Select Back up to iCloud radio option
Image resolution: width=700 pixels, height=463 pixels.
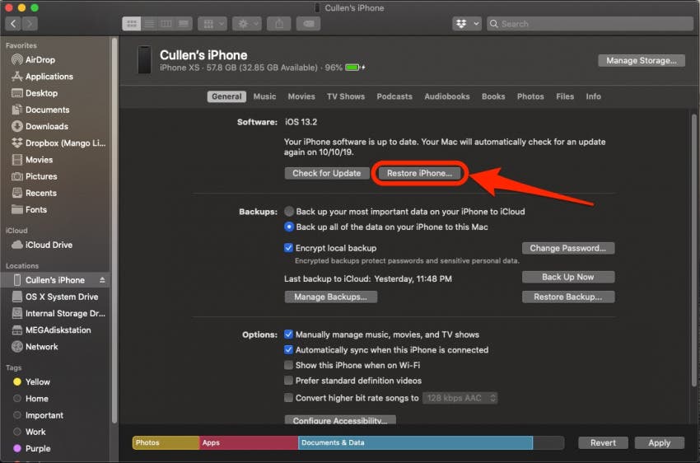(289, 211)
